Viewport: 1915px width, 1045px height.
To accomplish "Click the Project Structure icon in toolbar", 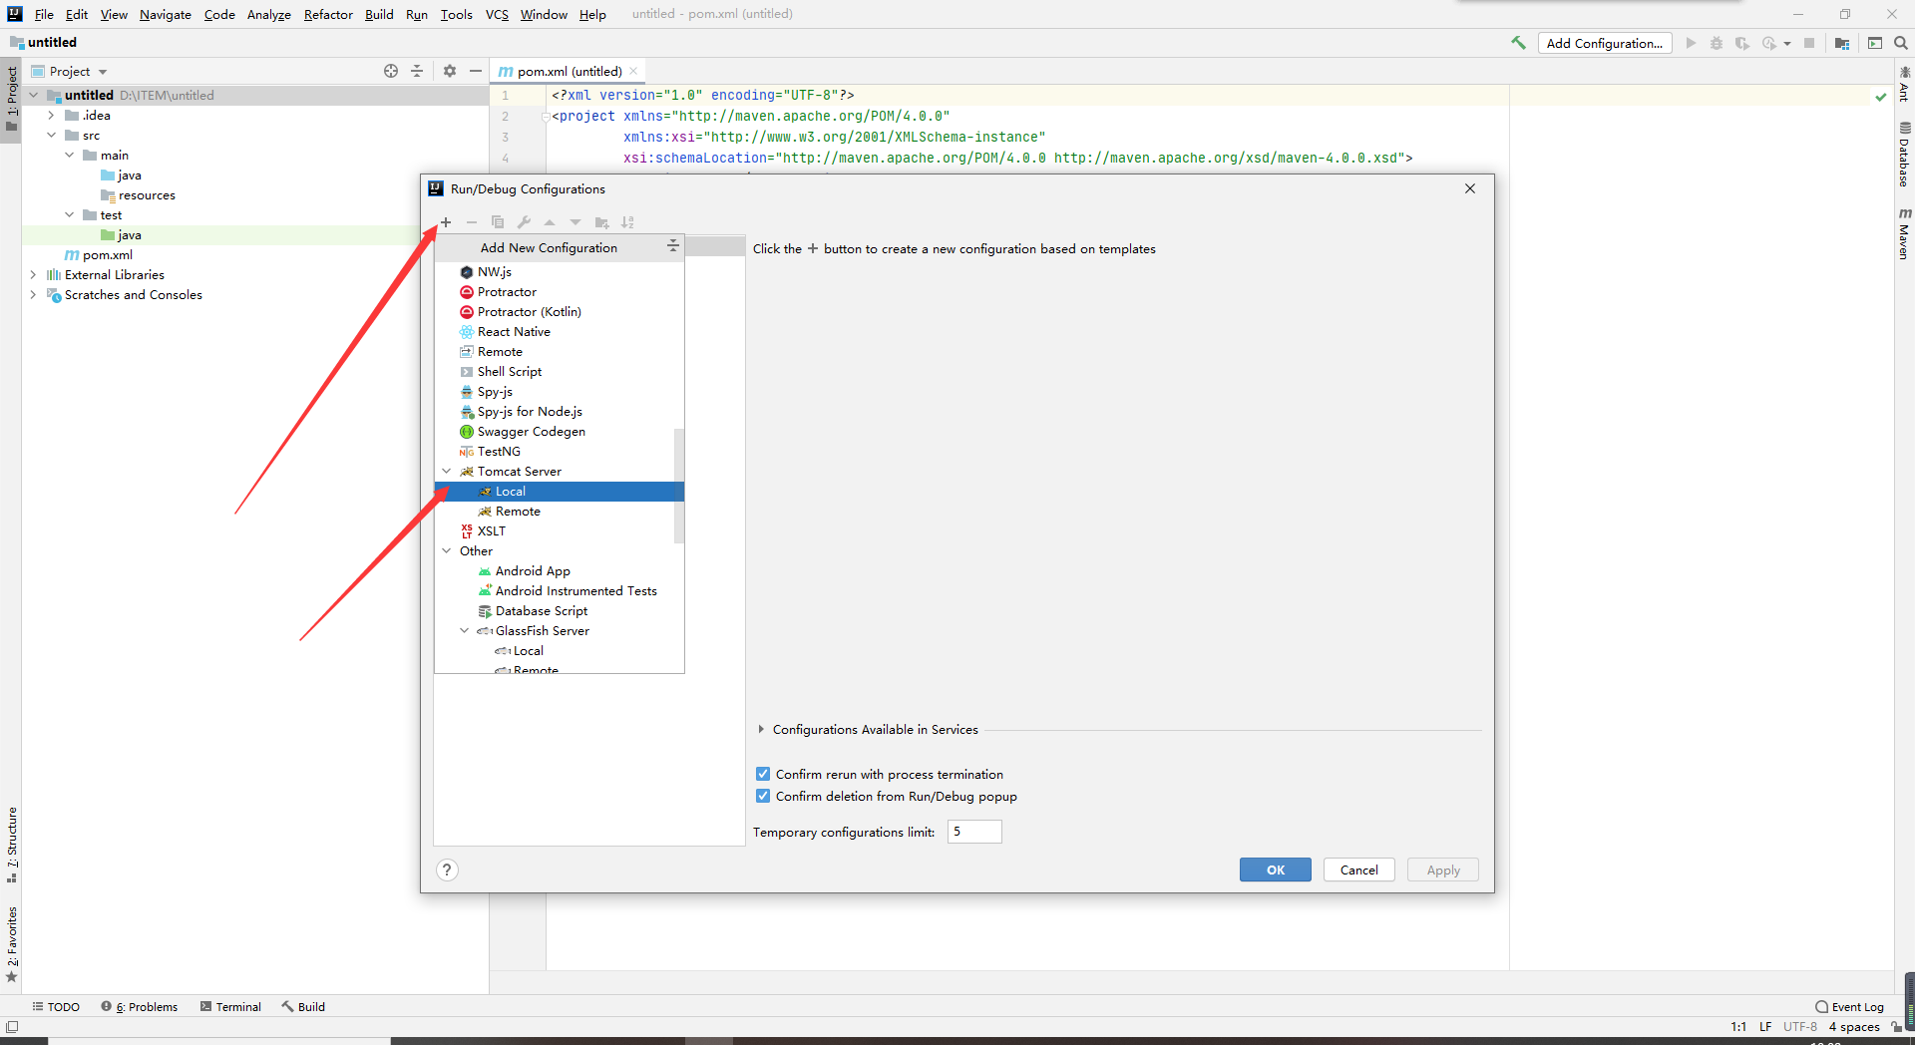I will [x=1842, y=43].
